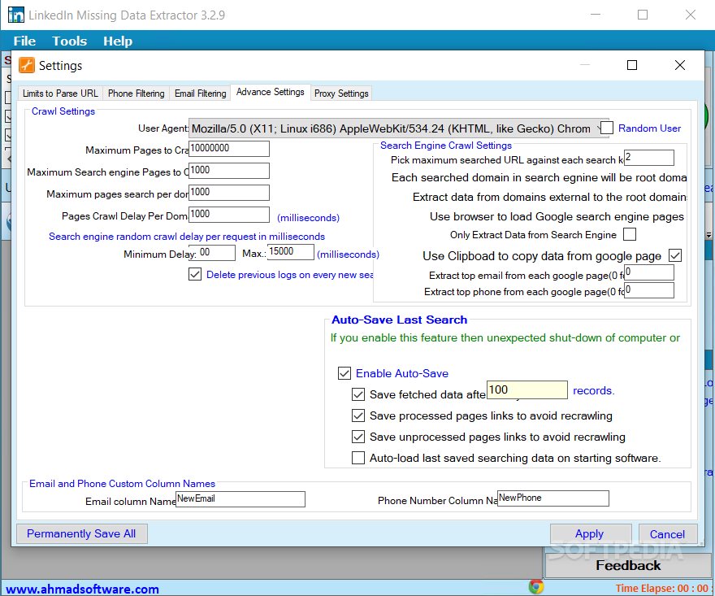The image size is (715, 596).
Task: Switch to Email Filtering tab
Action: pos(200,93)
